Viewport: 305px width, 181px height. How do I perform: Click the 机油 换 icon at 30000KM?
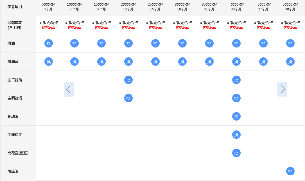(x=182, y=44)
